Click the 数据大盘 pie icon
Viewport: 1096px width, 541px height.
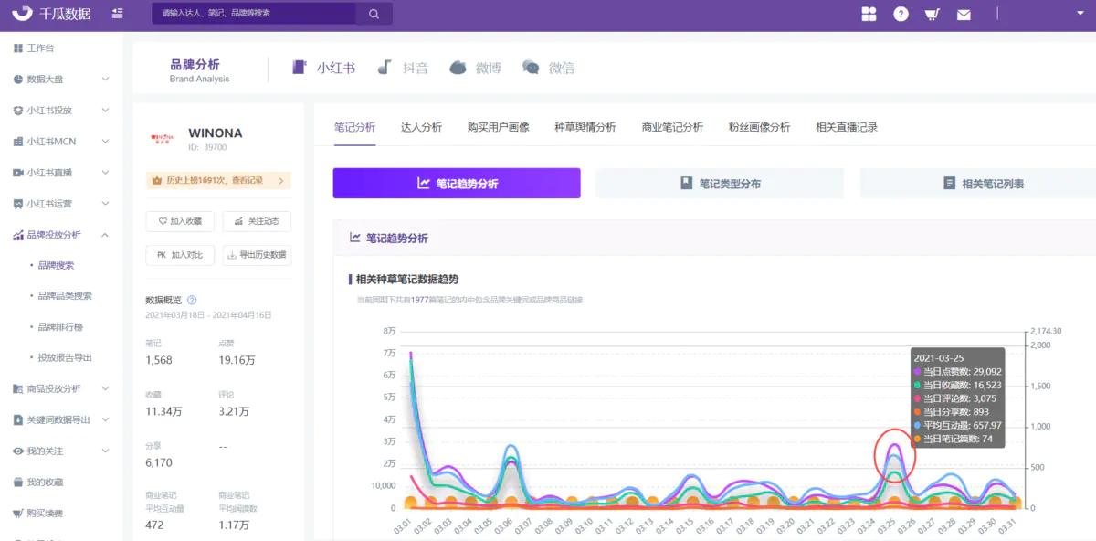pyautogui.click(x=18, y=80)
